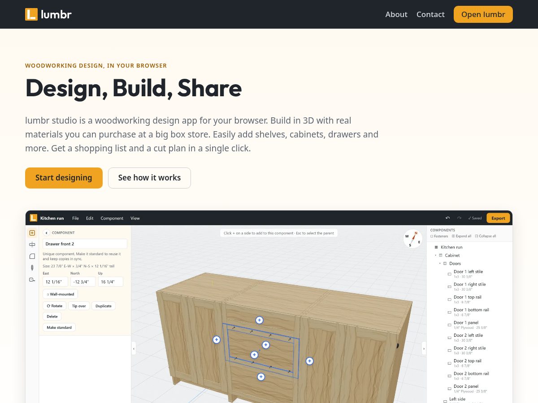
Task: Click the Drawer front 2 name field
Action: click(x=85, y=244)
